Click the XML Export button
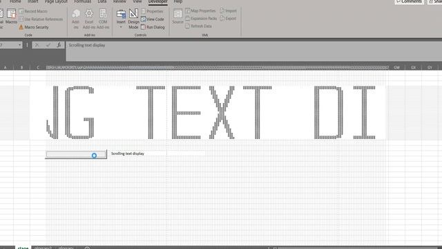 point(228,19)
